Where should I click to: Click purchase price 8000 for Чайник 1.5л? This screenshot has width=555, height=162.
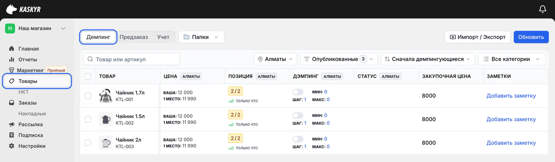pos(429,119)
